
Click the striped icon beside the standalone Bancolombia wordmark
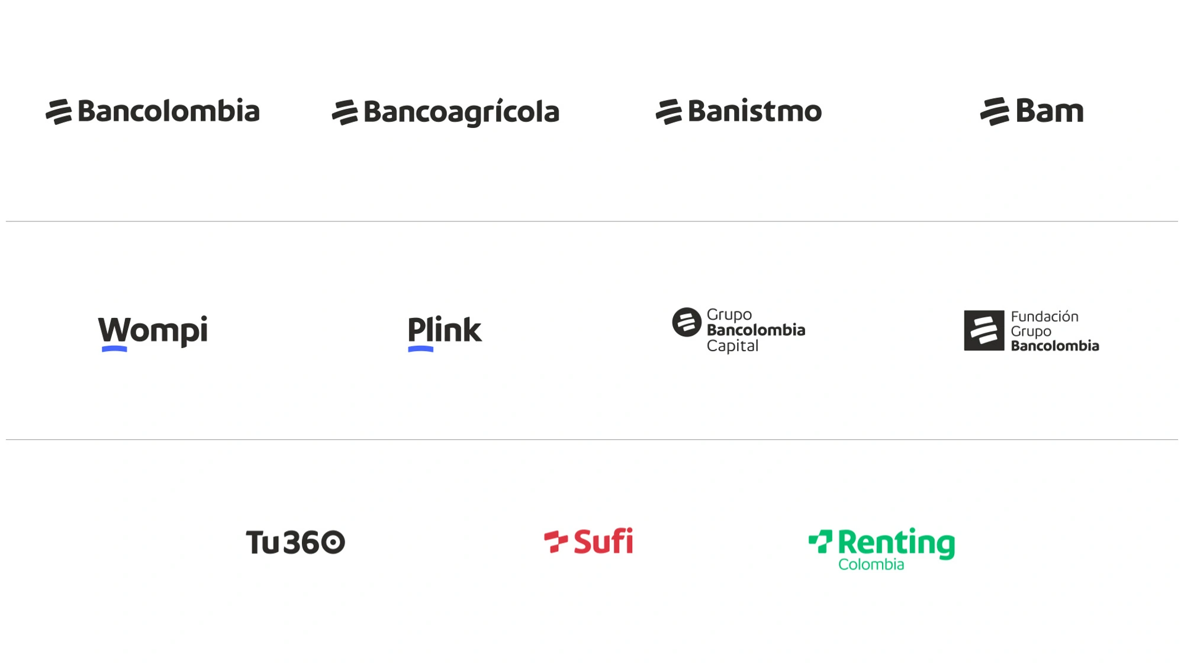[x=59, y=112]
